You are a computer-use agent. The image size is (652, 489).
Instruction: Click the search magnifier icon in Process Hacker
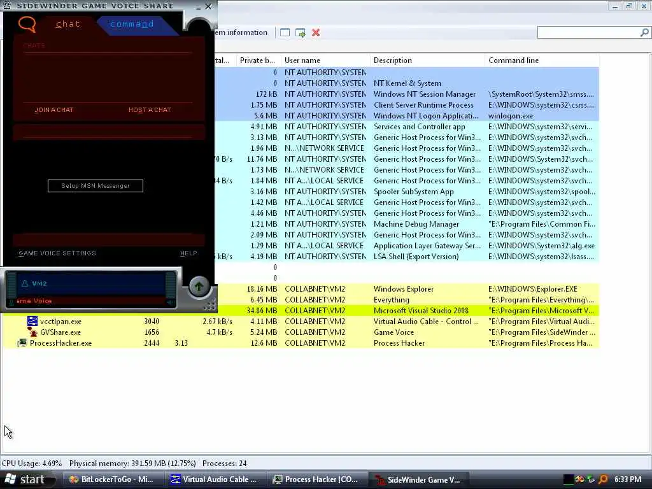point(644,32)
